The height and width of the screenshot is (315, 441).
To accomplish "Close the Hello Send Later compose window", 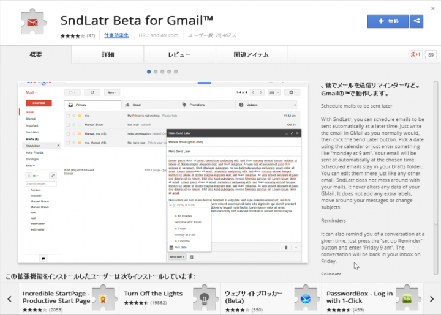I will click(x=297, y=133).
